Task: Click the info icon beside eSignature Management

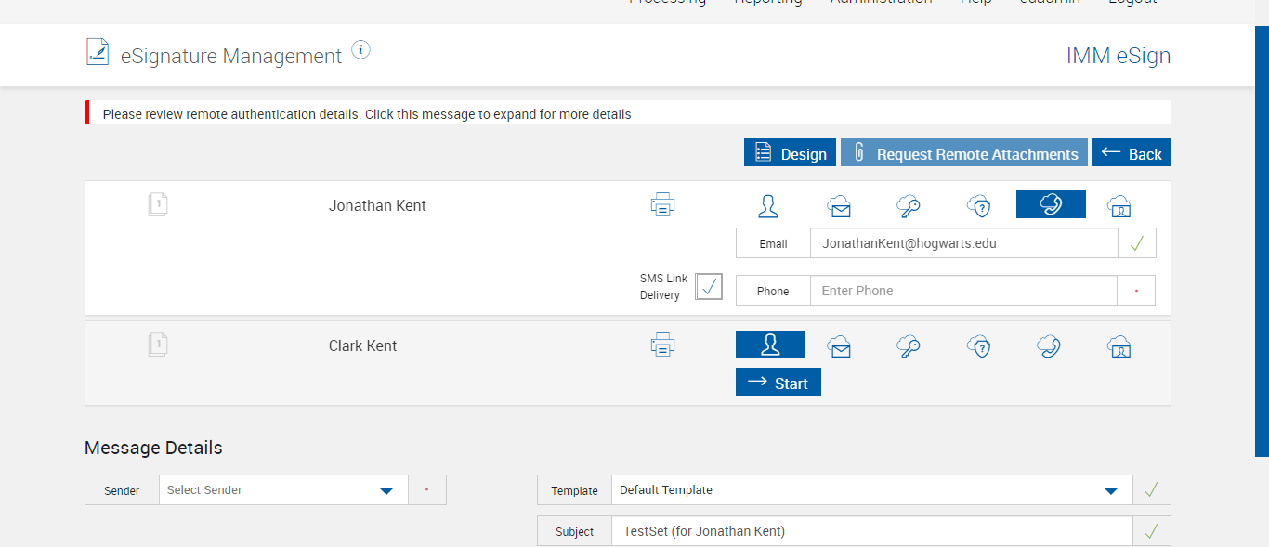Action: pyautogui.click(x=361, y=50)
